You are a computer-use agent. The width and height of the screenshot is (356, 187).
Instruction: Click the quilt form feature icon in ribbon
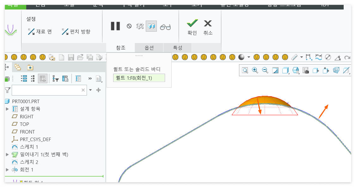coord(10,30)
